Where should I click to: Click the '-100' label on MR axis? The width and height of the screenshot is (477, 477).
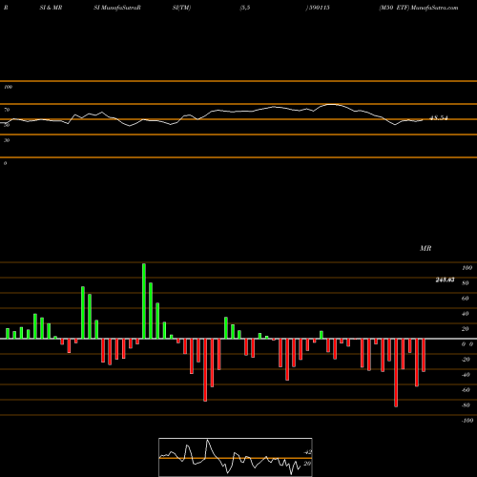[x=467, y=421]
